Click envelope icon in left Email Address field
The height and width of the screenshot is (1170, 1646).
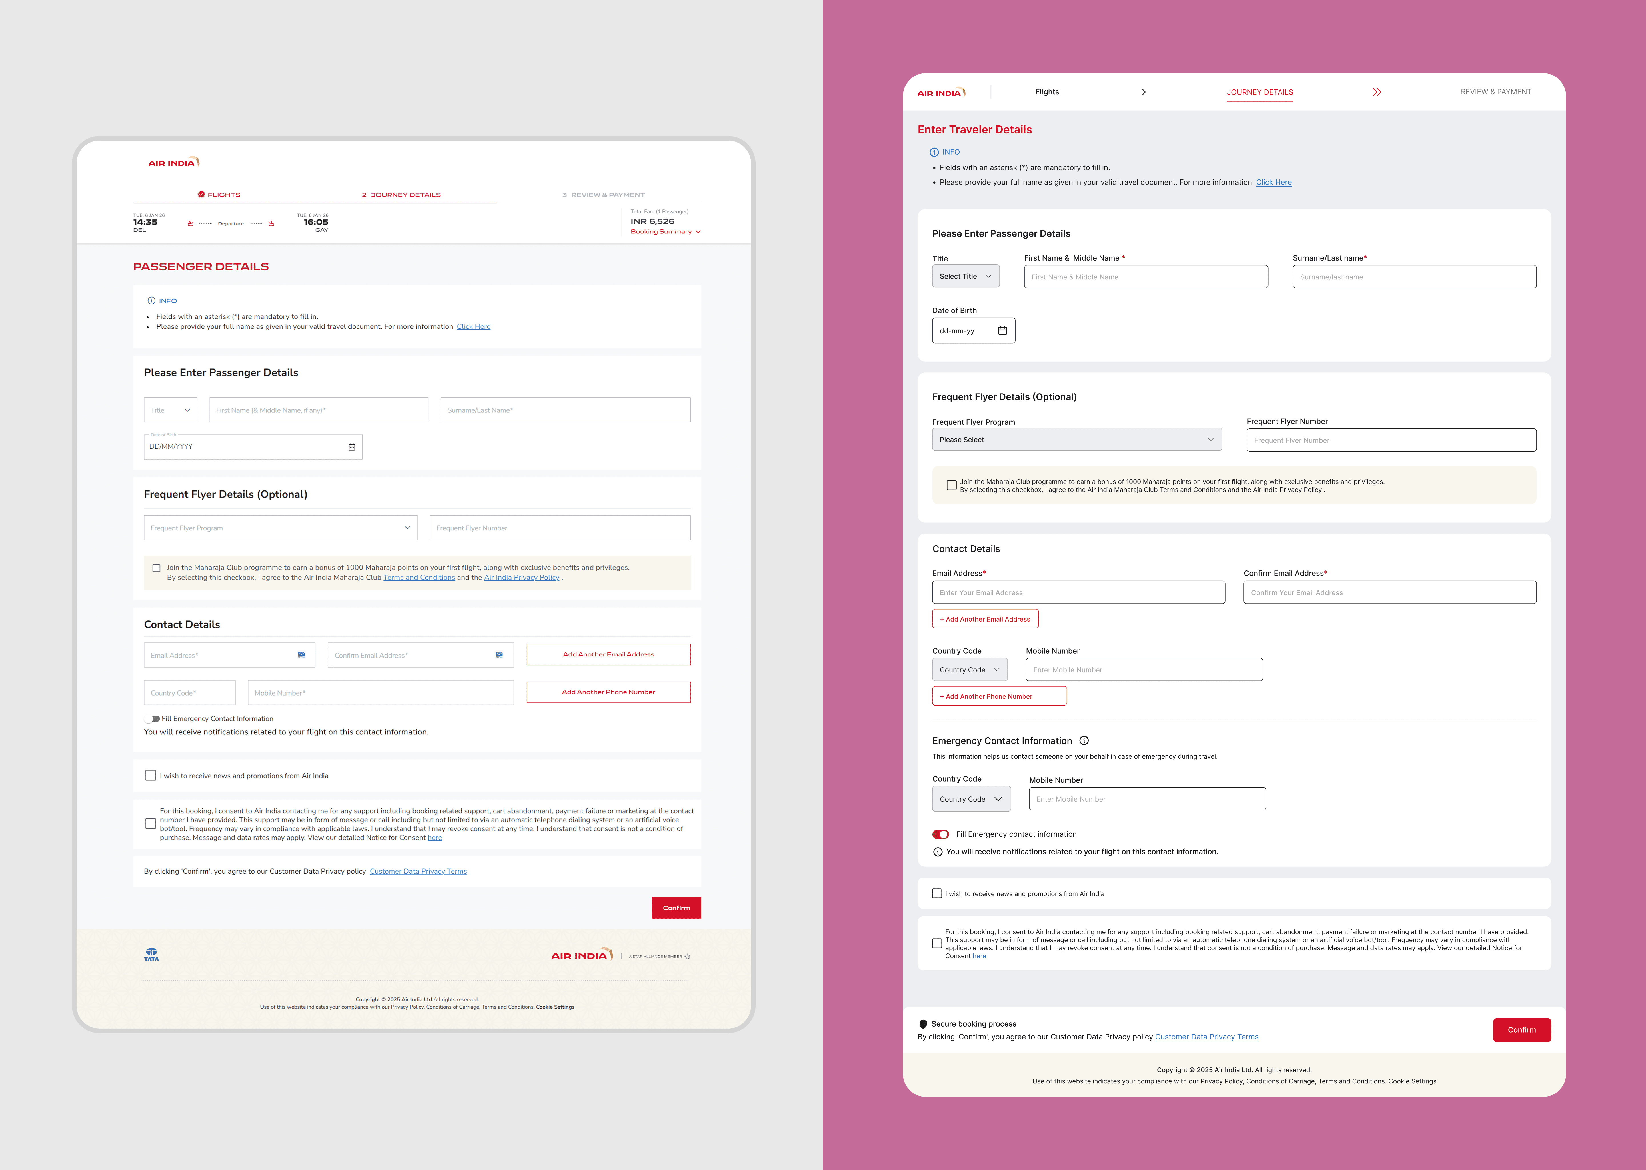[x=301, y=655]
